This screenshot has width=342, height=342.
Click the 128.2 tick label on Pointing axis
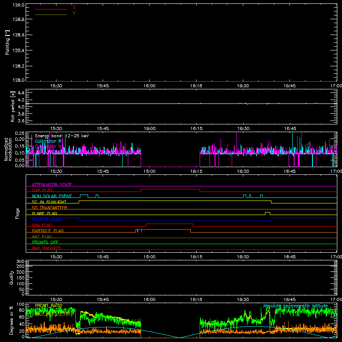18,66
